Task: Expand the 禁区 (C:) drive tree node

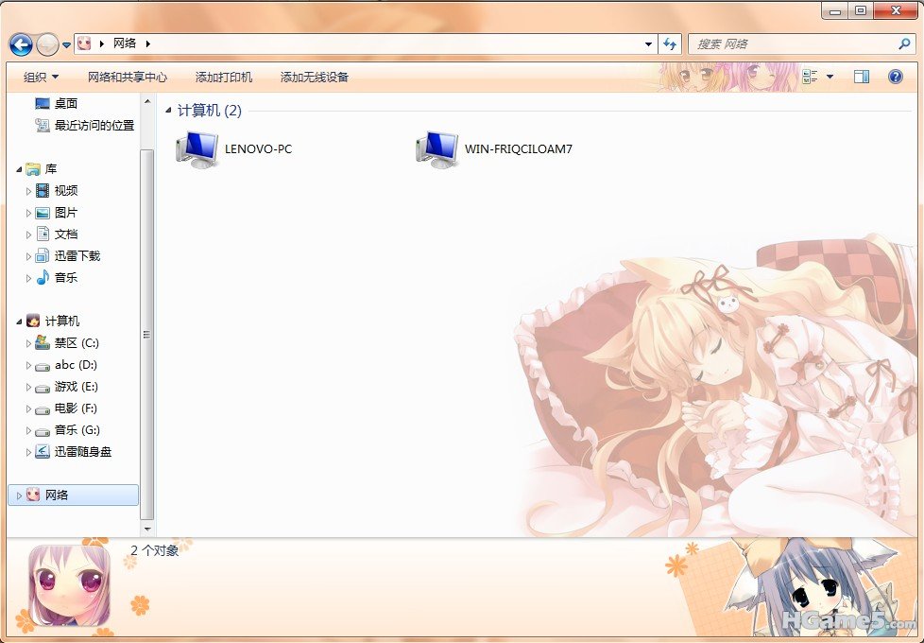Action: (28, 343)
